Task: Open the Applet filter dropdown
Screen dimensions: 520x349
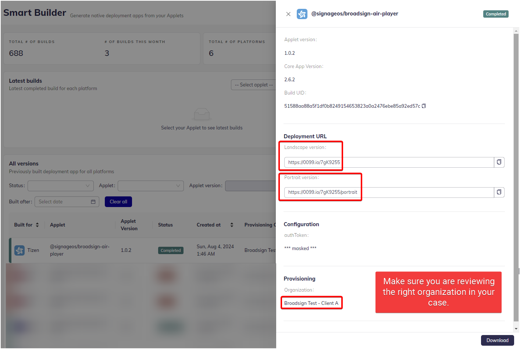Action: click(150, 186)
